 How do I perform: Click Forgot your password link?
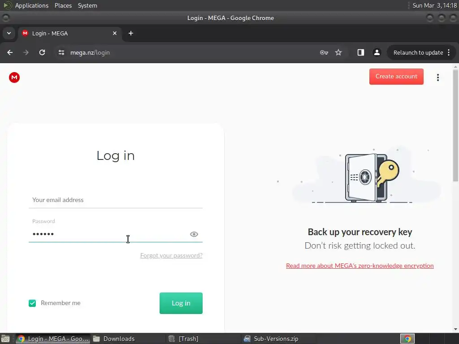[x=171, y=255]
